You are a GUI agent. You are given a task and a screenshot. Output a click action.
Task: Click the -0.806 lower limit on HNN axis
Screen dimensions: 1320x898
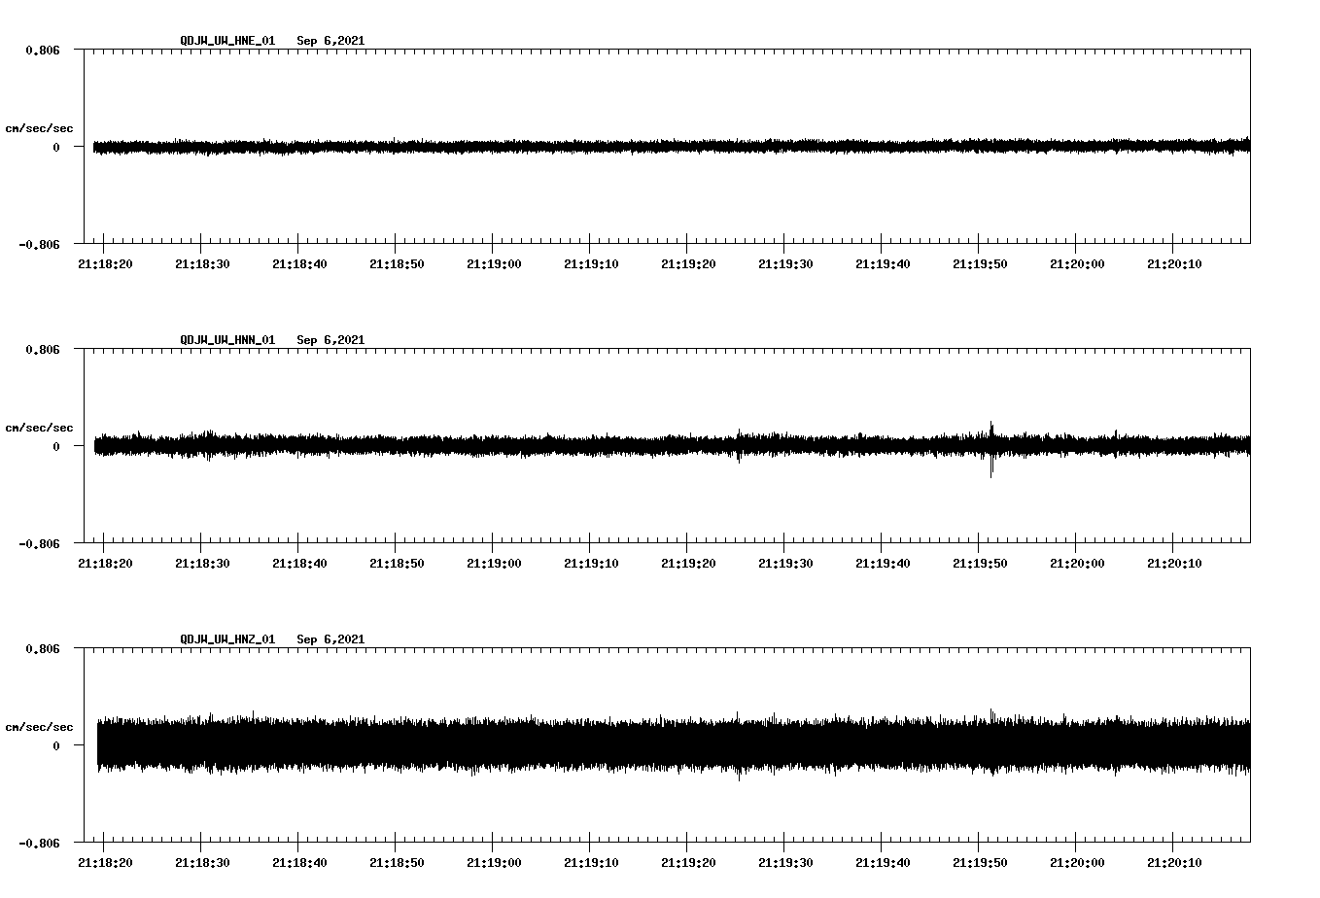(39, 543)
